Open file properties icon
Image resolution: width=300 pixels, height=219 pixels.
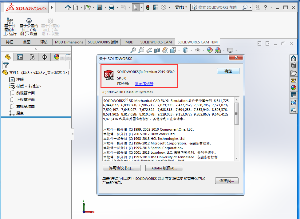[156, 7]
